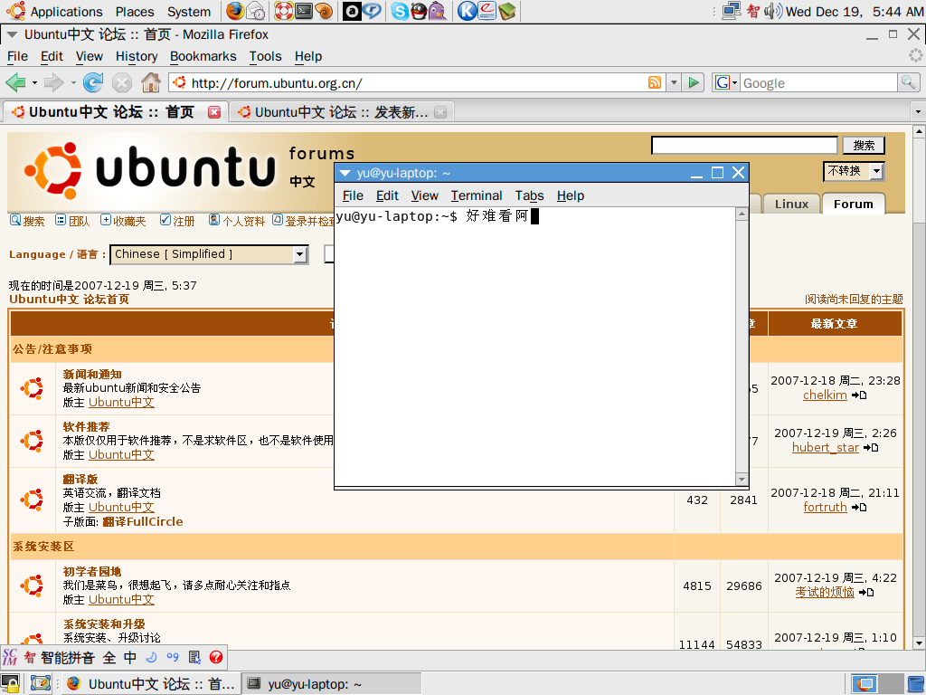Open the stacked books launcher icon
926x695 pixels.
tap(506, 11)
